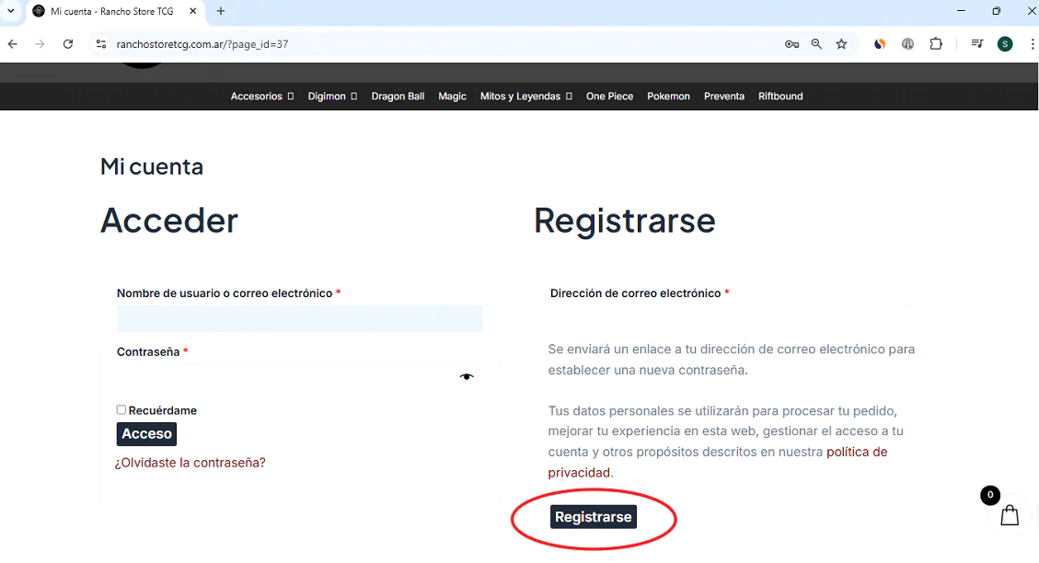Open the Chrome three-dot menu

coord(1033,44)
